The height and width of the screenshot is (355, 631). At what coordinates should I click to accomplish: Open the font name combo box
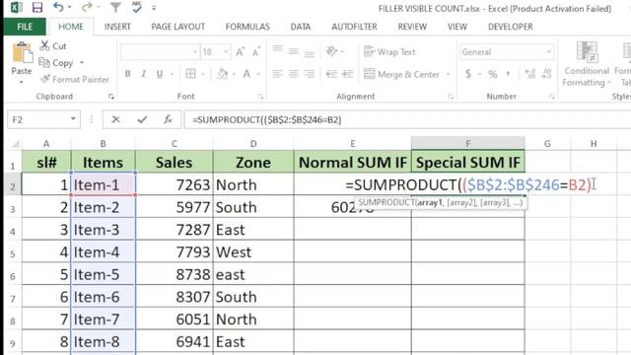pos(160,52)
